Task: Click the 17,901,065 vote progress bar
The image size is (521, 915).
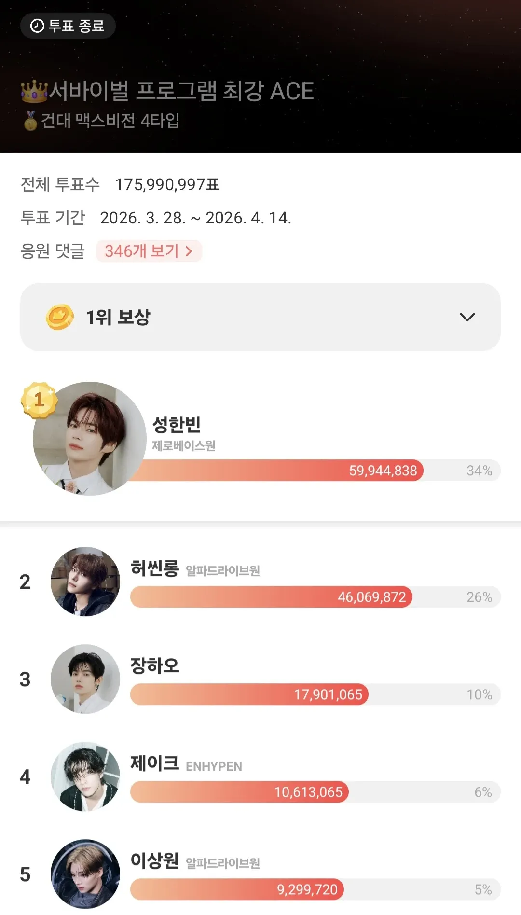Action: [x=249, y=694]
